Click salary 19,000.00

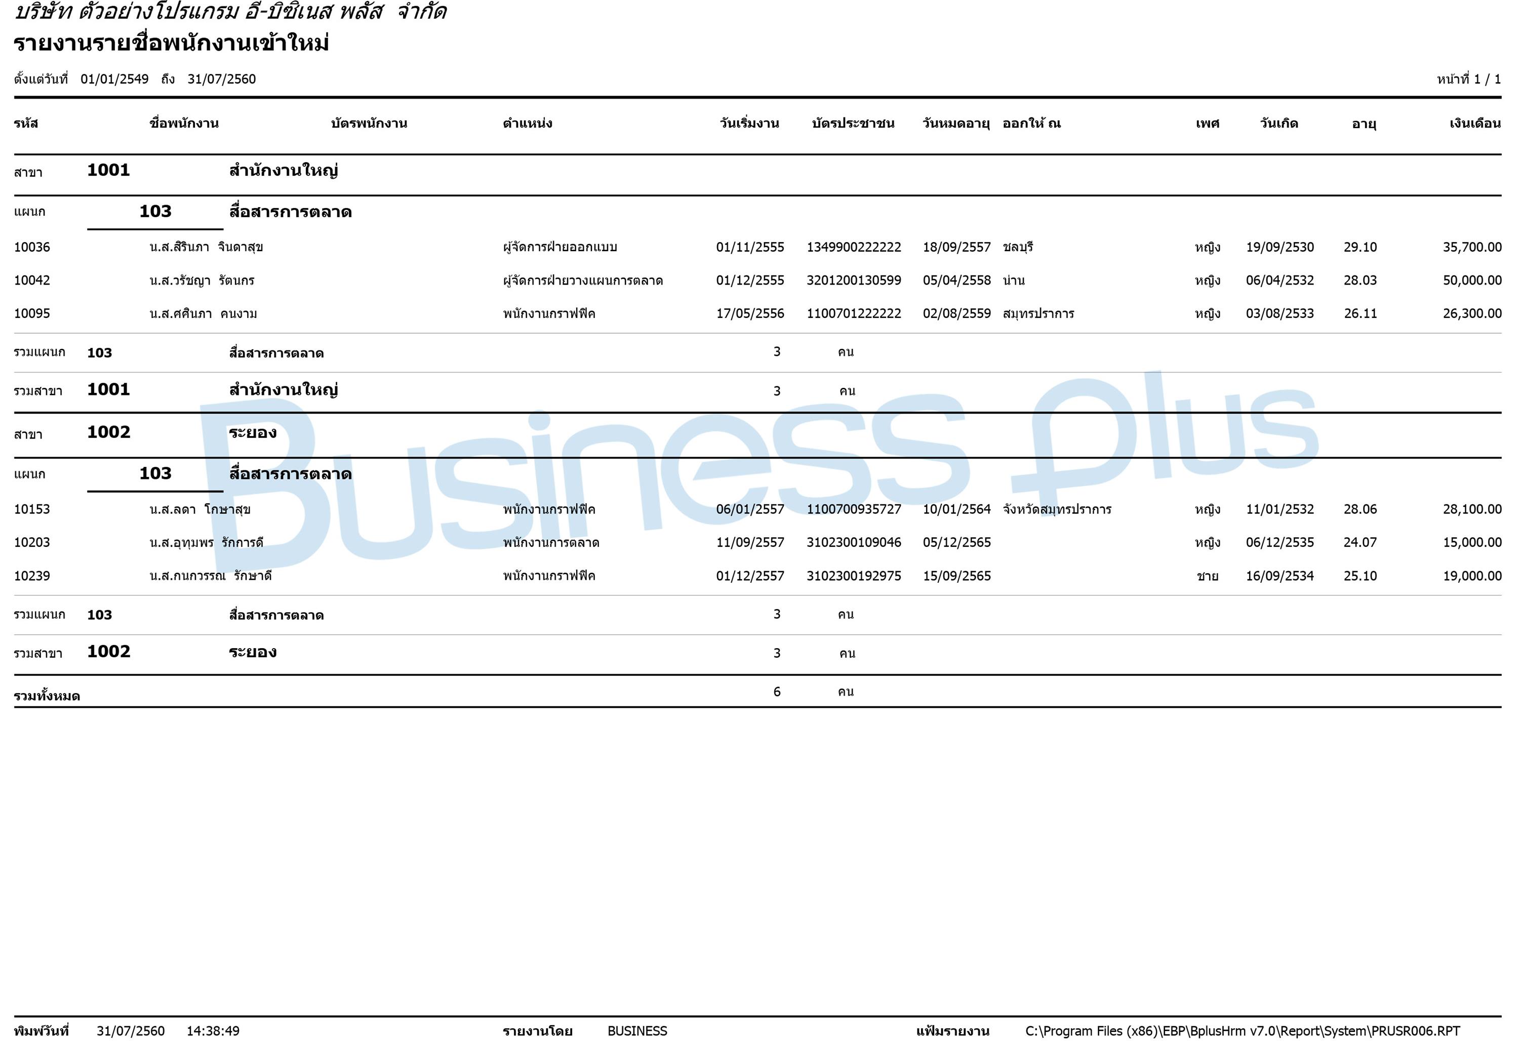coord(1472,576)
